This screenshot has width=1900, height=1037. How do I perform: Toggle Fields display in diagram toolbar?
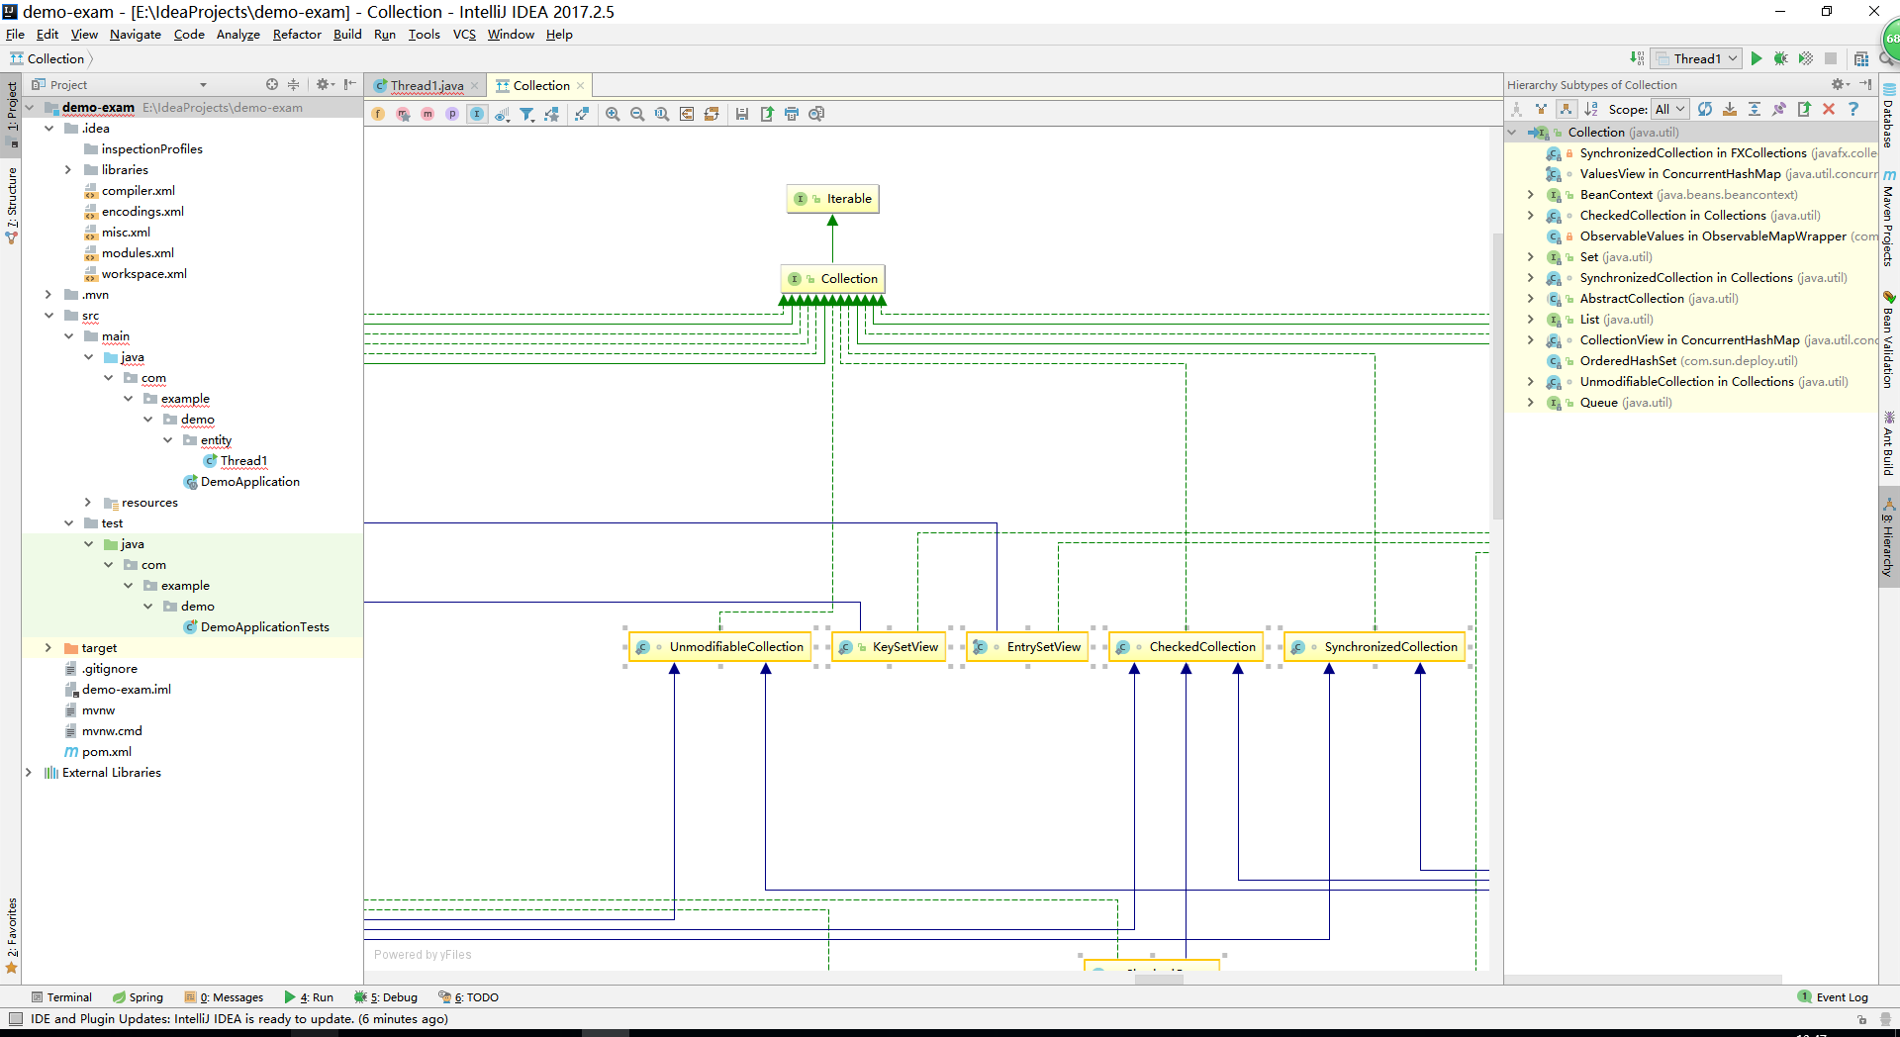tap(378, 114)
